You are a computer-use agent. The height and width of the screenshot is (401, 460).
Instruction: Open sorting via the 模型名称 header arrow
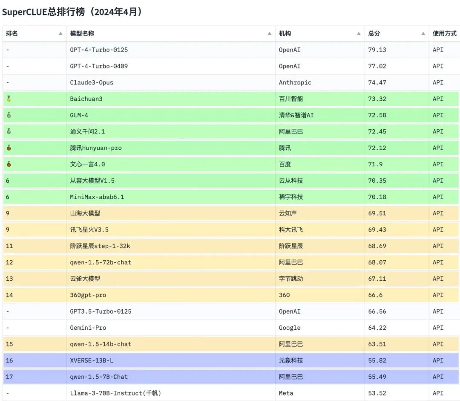pos(269,32)
